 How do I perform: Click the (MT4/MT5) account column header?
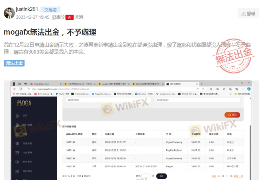pos(74,134)
